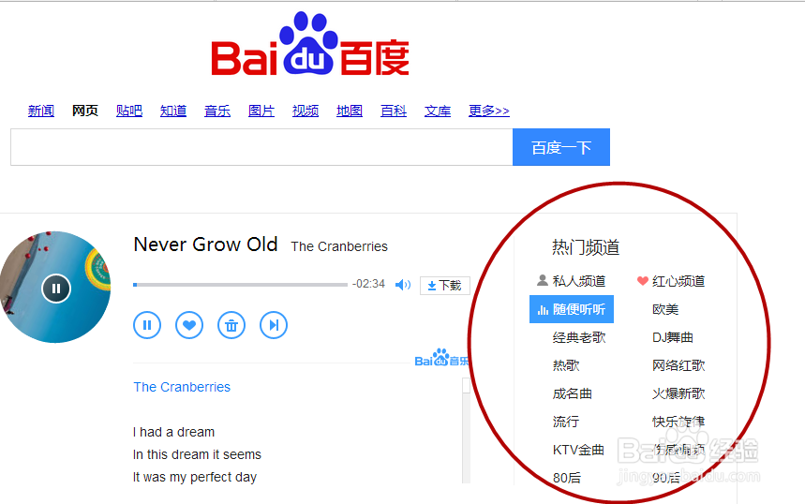Select the 网页 tab
This screenshot has width=805, height=504.
tap(84, 111)
